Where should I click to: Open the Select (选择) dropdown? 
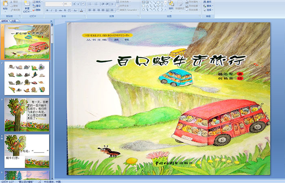pos(208,10)
